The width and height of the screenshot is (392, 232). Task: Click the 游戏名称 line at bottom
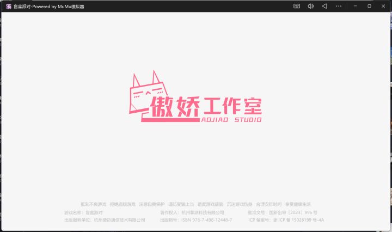tap(83, 212)
